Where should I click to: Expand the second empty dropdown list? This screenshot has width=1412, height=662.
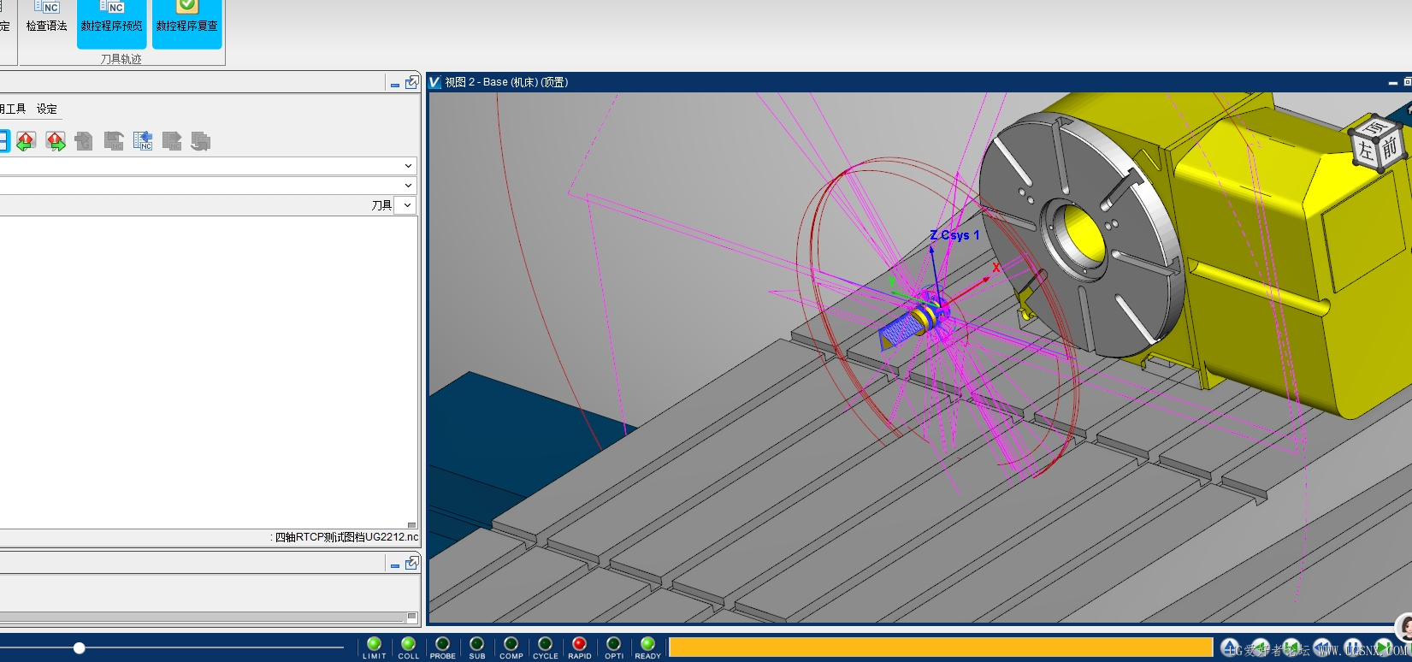point(408,186)
